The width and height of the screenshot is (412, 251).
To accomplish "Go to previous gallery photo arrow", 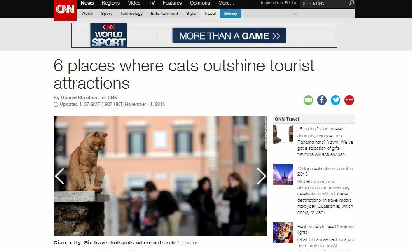I will 60,176.
